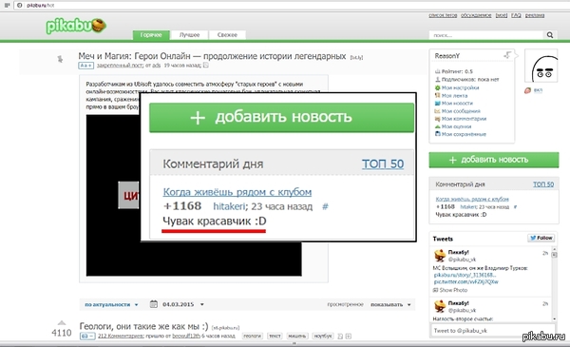570x347 pixels.
Task: Click the pin icon on ReasonY panel
Action: pyautogui.click(x=507, y=55)
